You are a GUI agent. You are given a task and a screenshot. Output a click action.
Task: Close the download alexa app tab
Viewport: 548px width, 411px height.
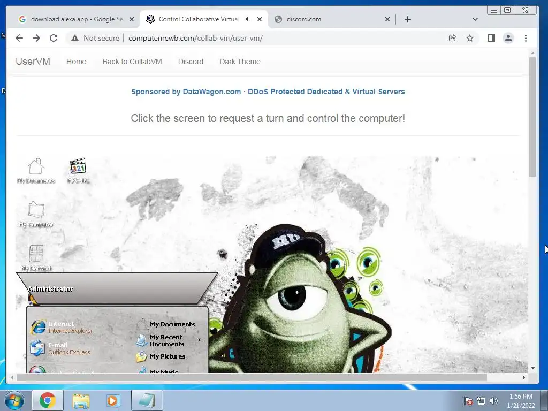click(132, 19)
